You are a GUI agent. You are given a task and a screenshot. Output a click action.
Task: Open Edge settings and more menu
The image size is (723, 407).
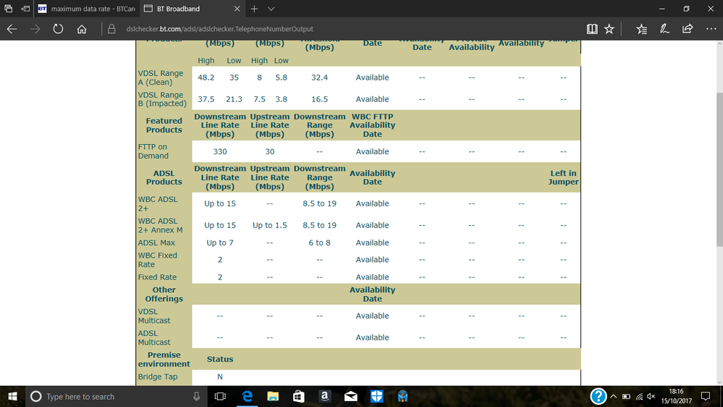tap(711, 29)
